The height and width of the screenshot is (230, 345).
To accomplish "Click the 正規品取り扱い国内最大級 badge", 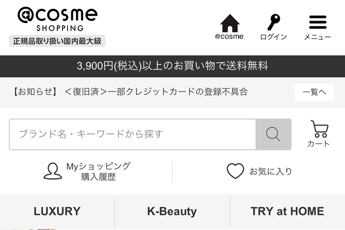I will pyautogui.click(x=57, y=41).
